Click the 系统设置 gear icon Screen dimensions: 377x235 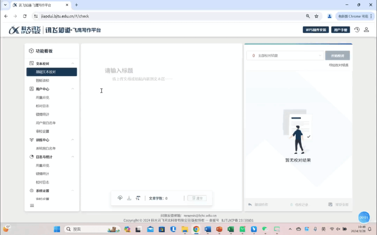tap(31, 191)
